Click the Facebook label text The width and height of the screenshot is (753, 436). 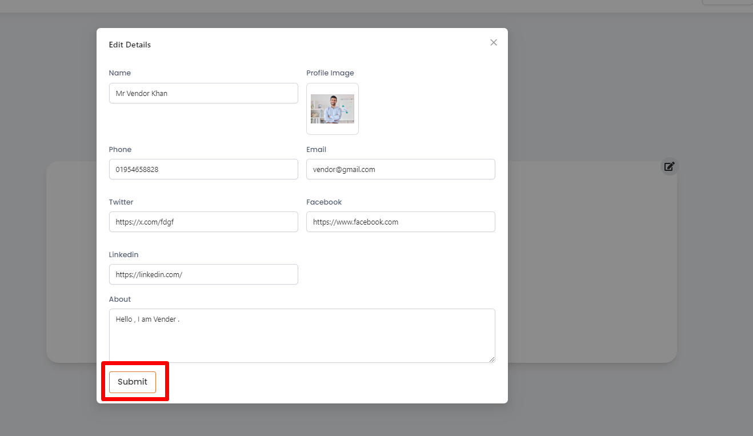tap(324, 202)
